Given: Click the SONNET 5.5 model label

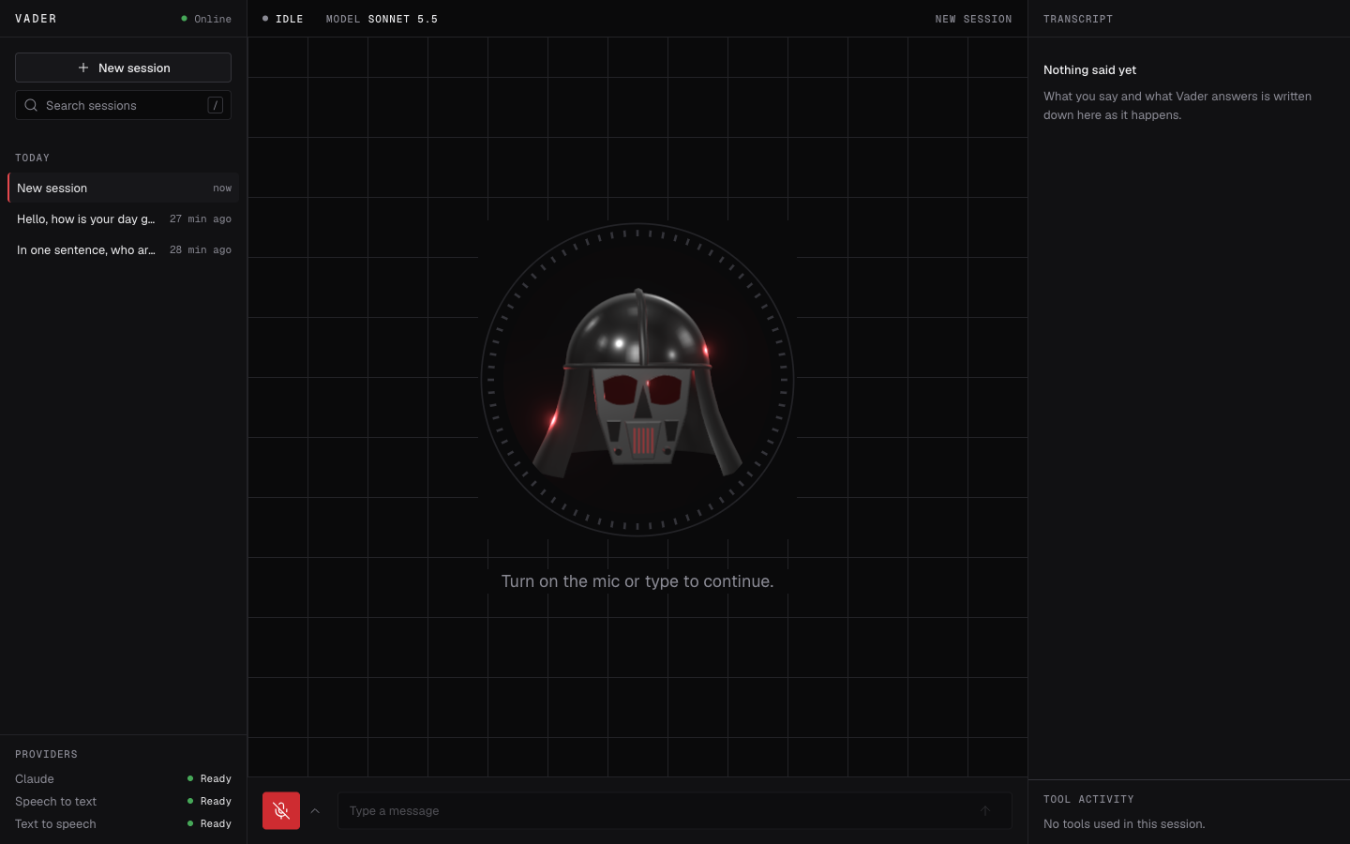Looking at the screenshot, I should (402, 19).
